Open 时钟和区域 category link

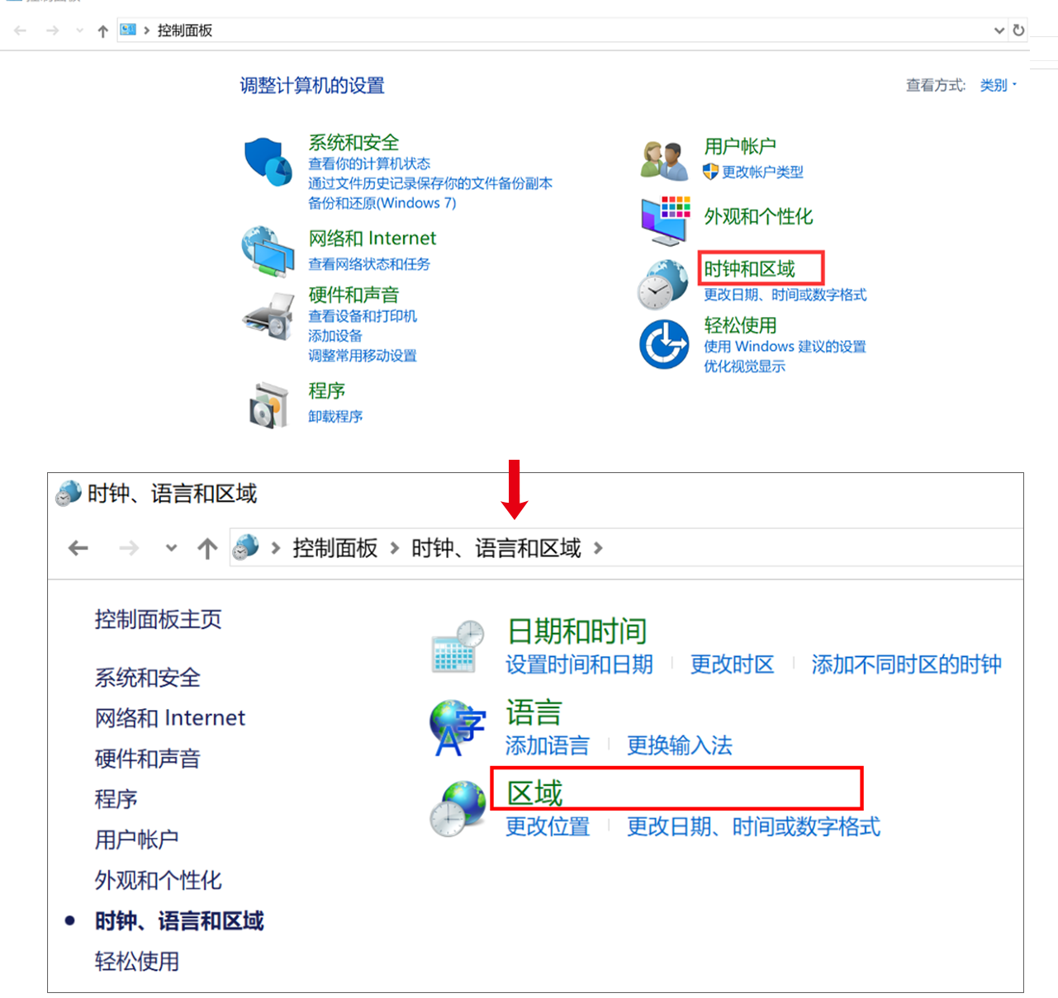[749, 269]
